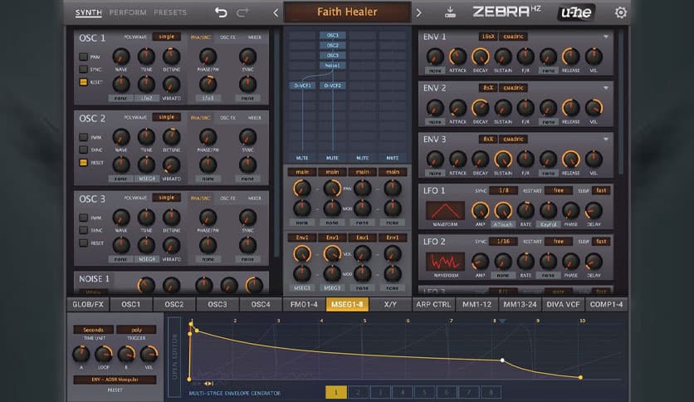The width and height of the screenshot is (694, 402).
Task: Select the OSC3 module in the grid
Action: coord(332,56)
